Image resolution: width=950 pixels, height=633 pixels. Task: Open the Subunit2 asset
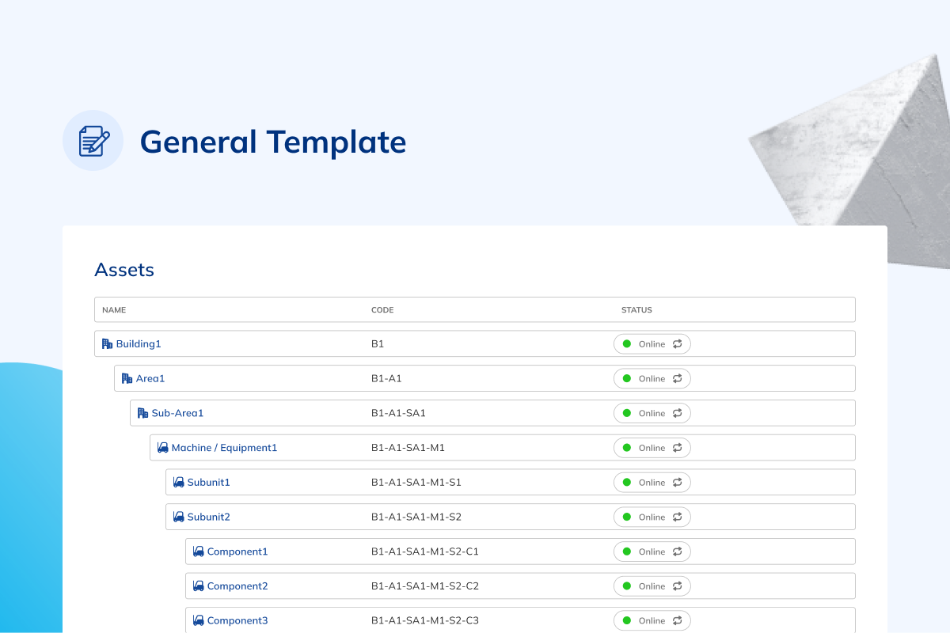click(208, 517)
